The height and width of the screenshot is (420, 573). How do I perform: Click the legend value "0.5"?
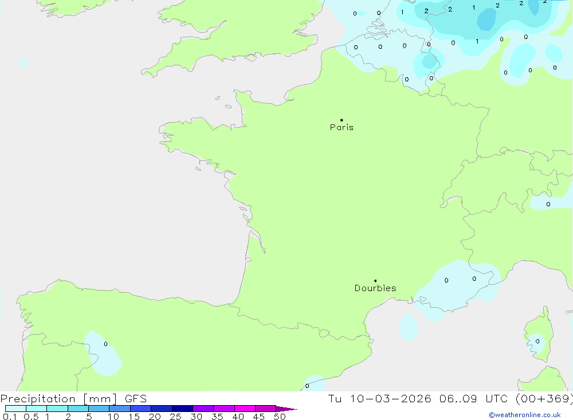coord(31,417)
